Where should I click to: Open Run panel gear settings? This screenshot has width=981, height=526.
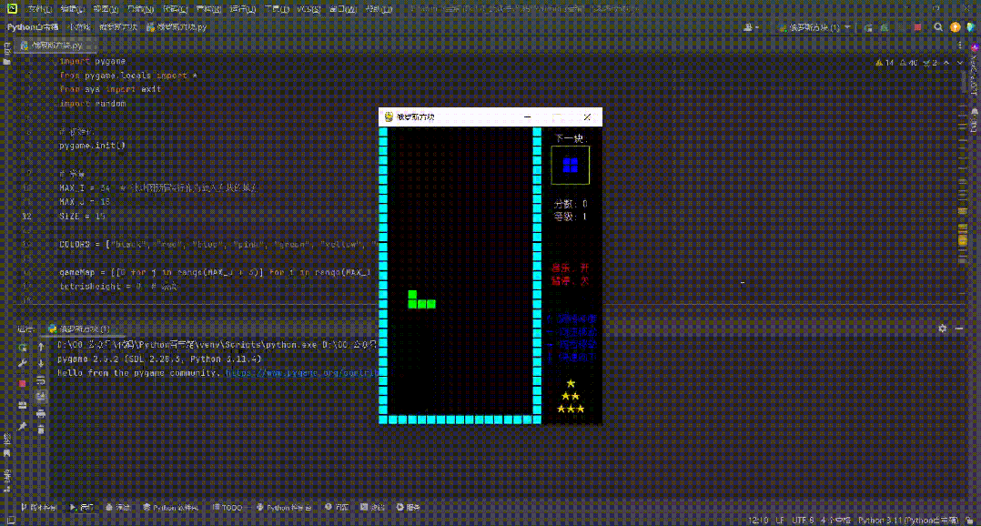pos(942,329)
